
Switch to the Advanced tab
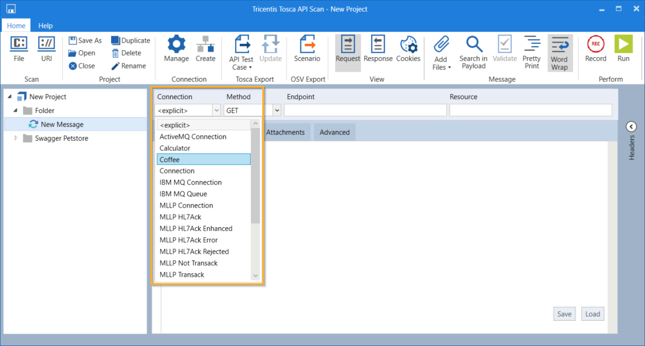[334, 133]
